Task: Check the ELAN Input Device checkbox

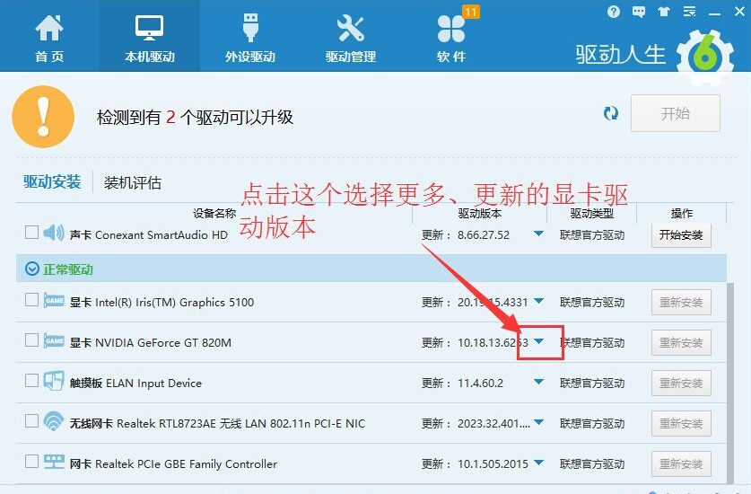Action: pyautogui.click(x=31, y=380)
